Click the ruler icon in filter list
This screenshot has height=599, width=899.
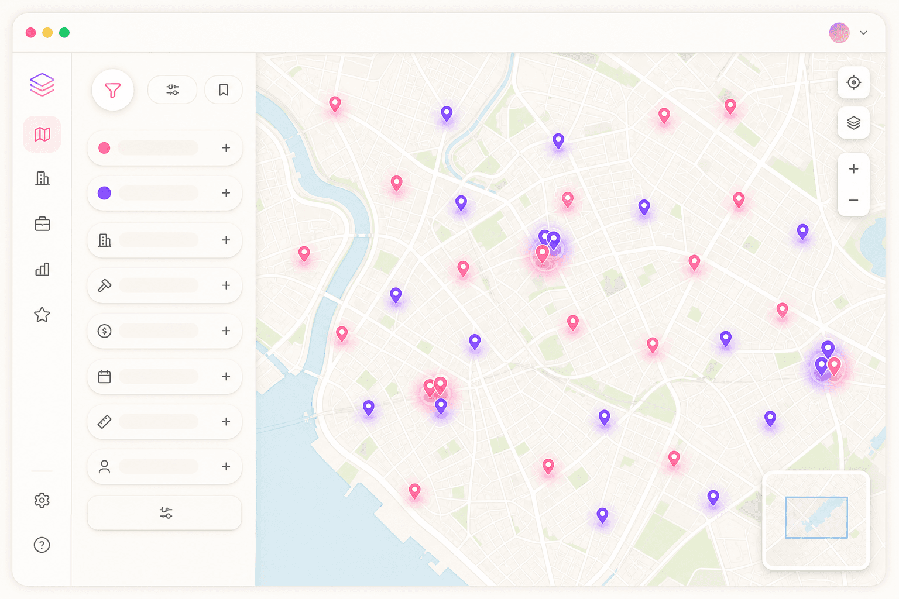(104, 422)
